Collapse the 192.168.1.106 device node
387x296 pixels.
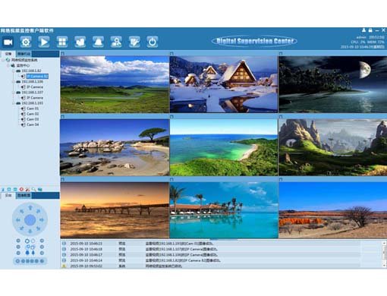14,81
